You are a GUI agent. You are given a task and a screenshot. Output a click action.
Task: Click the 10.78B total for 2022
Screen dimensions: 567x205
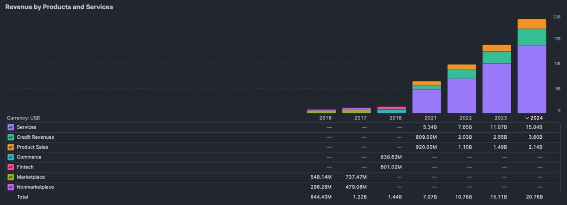pos(464,197)
